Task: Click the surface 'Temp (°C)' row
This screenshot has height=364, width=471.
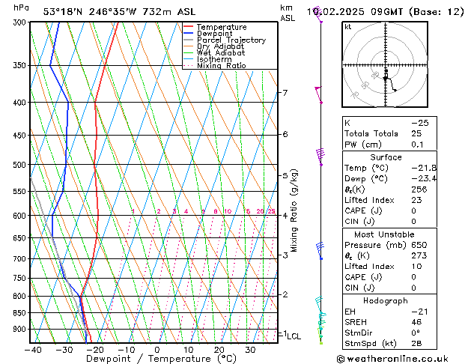Action: [389, 168]
